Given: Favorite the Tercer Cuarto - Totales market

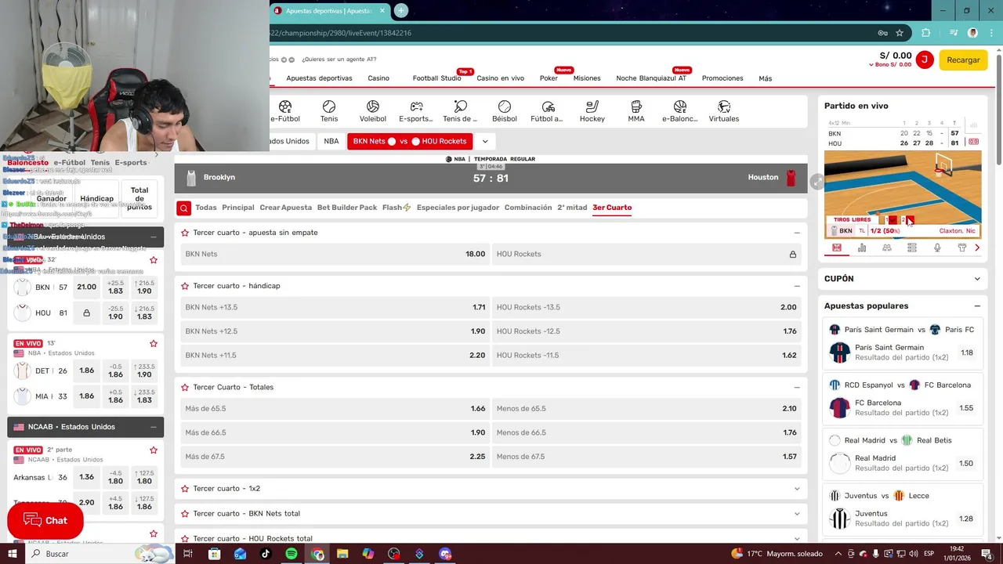Looking at the screenshot, I should 185,387.
